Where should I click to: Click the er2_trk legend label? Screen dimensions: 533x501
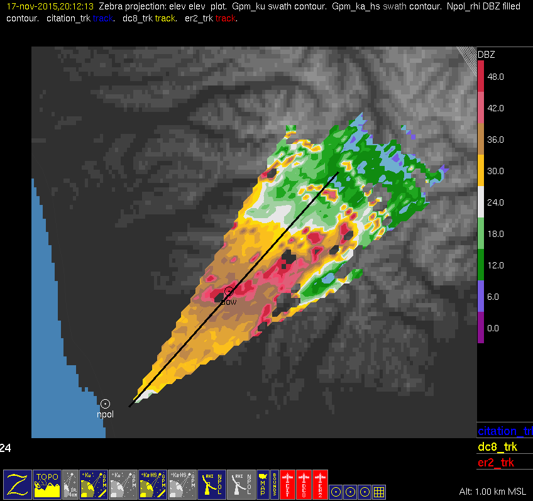[496, 462]
